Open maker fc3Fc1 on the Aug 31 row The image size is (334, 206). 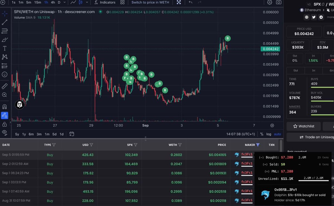tap(247, 201)
